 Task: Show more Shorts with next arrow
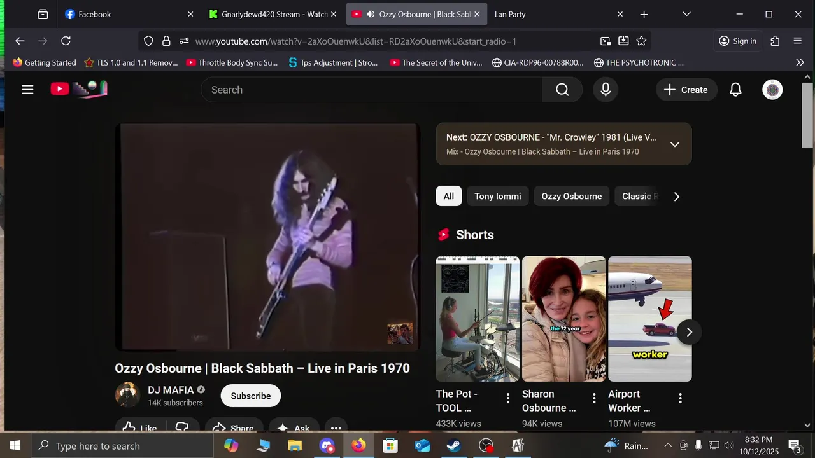point(689,332)
